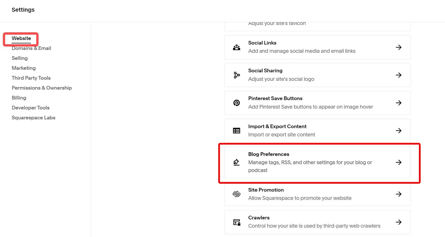Click the Import & Export Content table icon
Viewport: 445px width, 237px height.
click(x=236, y=131)
